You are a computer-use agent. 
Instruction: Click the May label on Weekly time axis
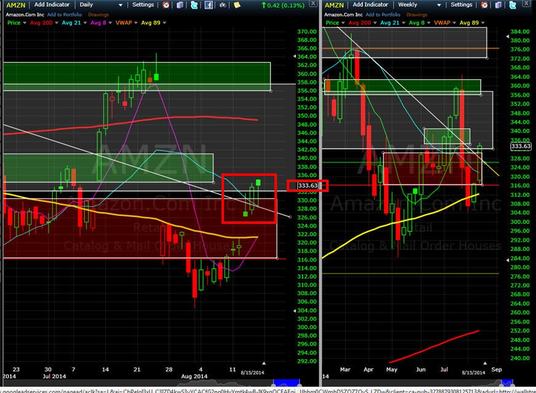[x=392, y=370]
